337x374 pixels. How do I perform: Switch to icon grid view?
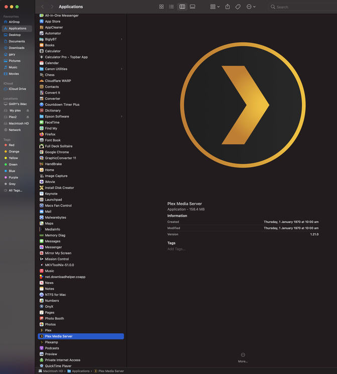coord(161,7)
